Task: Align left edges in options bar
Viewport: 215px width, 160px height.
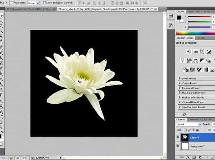Action: [95, 3]
